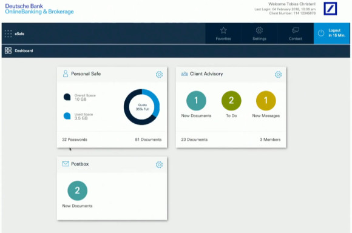Click the Last Login date text
This screenshot has width=352, height=233.
(x=285, y=9)
